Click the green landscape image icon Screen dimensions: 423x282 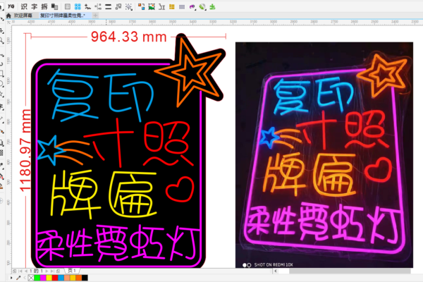click(152, 7)
